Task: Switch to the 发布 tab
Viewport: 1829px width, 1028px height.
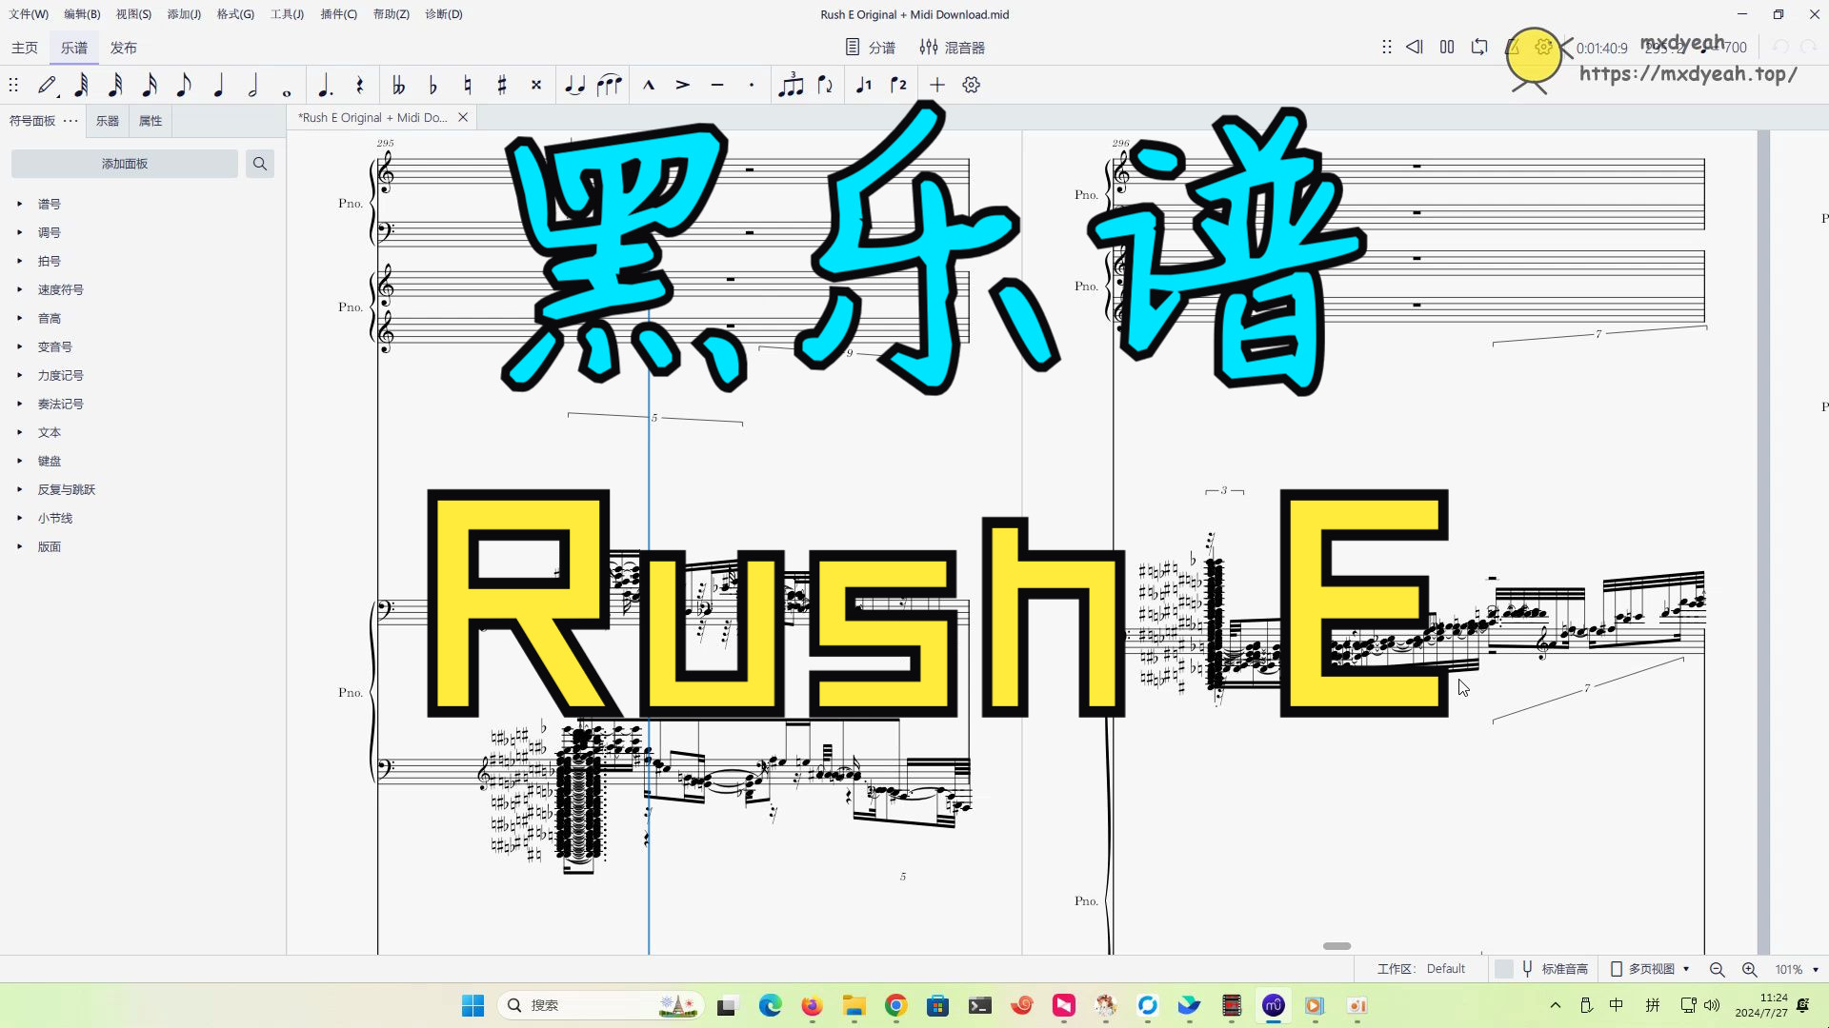Action: [123, 48]
